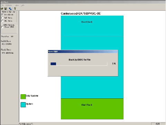The height and width of the screenshot is (125, 166).
Task: Click the Save BIOS dialog title bar
Action: 83,52
